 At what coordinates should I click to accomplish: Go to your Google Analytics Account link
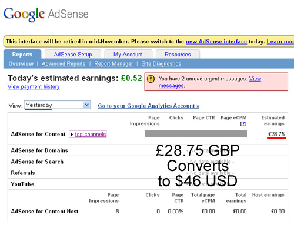[149, 106]
